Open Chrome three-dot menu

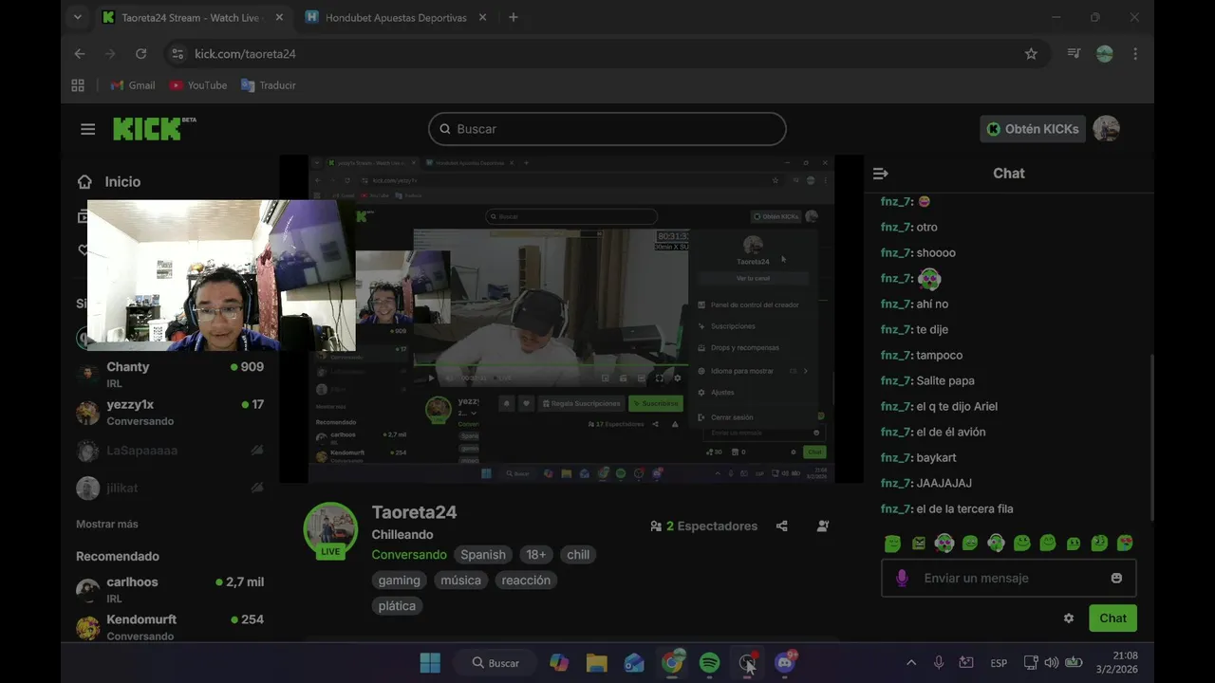tap(1135, 54)
